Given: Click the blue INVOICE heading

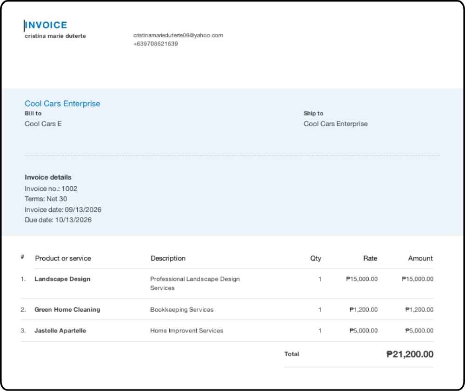Looking at the screenshot, I should point(46,25).
